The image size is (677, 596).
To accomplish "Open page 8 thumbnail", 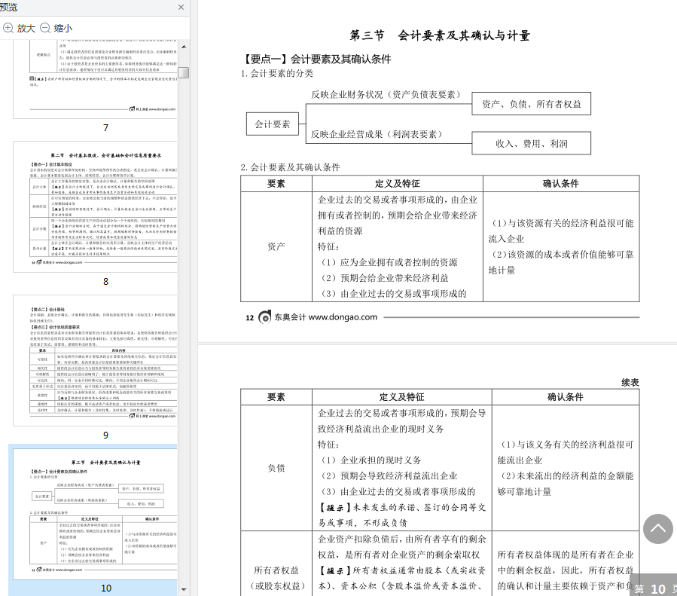I will click(95, 206).
